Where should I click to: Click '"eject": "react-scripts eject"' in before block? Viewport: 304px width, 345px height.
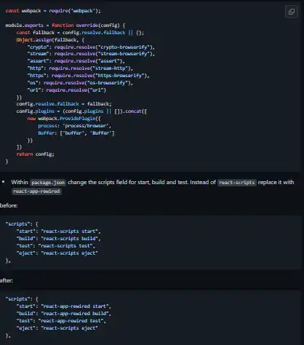coord(57,253)
